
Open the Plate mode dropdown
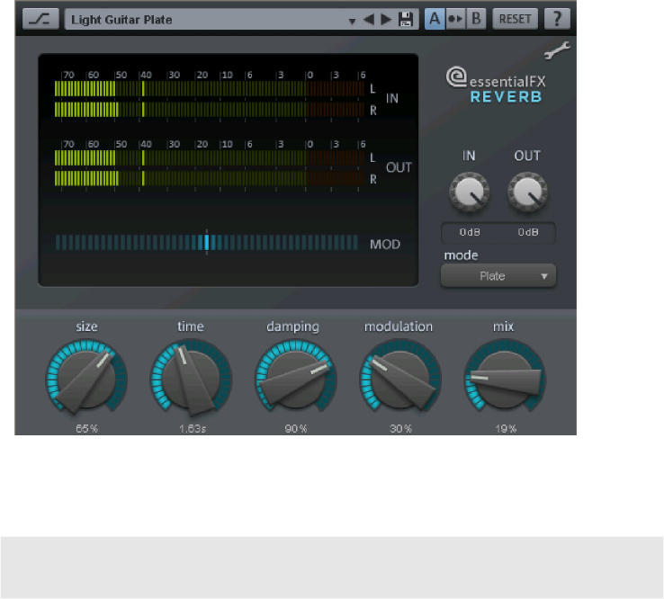click(498, 276)
